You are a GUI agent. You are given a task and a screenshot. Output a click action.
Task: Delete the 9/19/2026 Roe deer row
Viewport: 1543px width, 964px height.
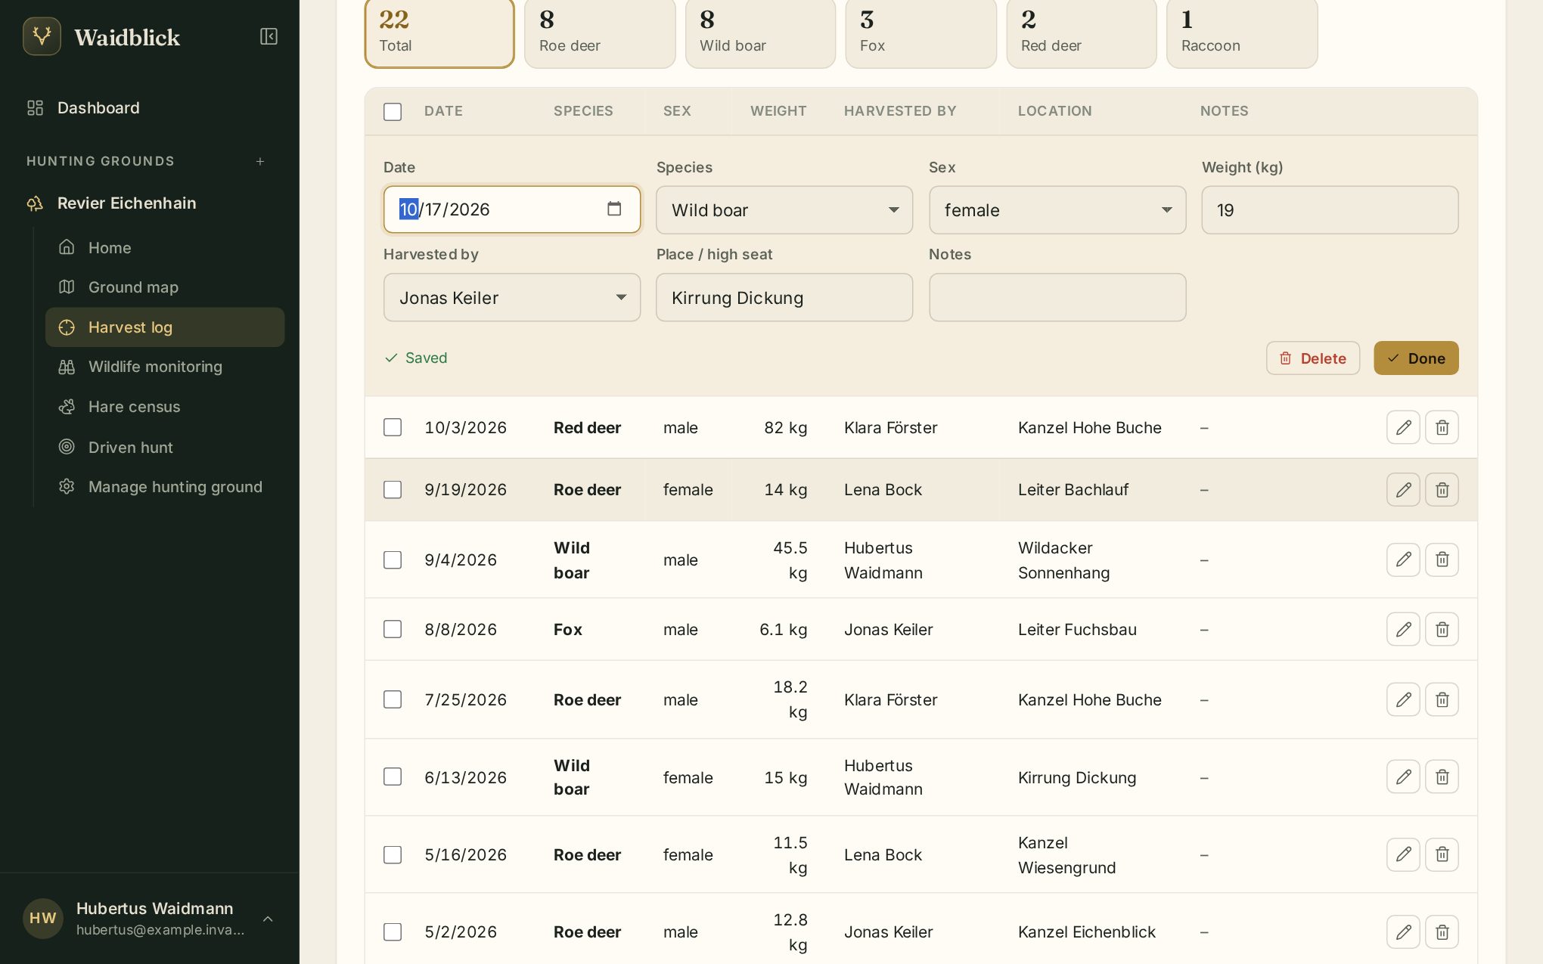[1442, 490]
